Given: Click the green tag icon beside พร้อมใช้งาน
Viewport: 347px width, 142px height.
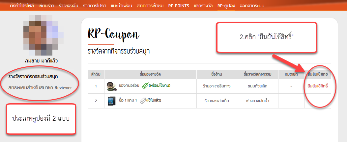Looking at the screenshot, I should tap(145, 86).
